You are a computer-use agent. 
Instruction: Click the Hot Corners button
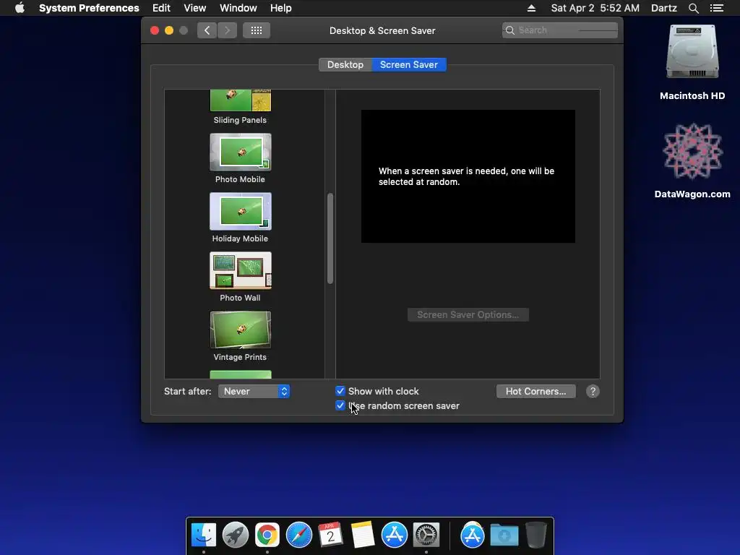coord(536,391)
